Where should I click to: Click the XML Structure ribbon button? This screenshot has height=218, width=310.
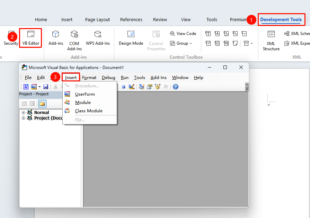[271, 41]
